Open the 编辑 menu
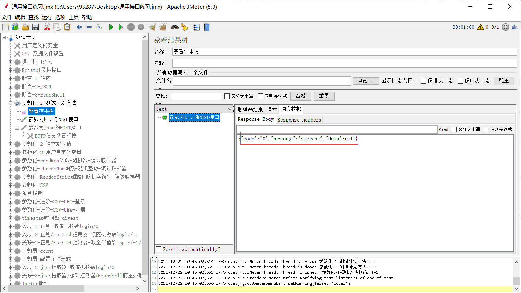Viewport: 521px width, 293px height. pyautogui.click(x=20, y=17)
